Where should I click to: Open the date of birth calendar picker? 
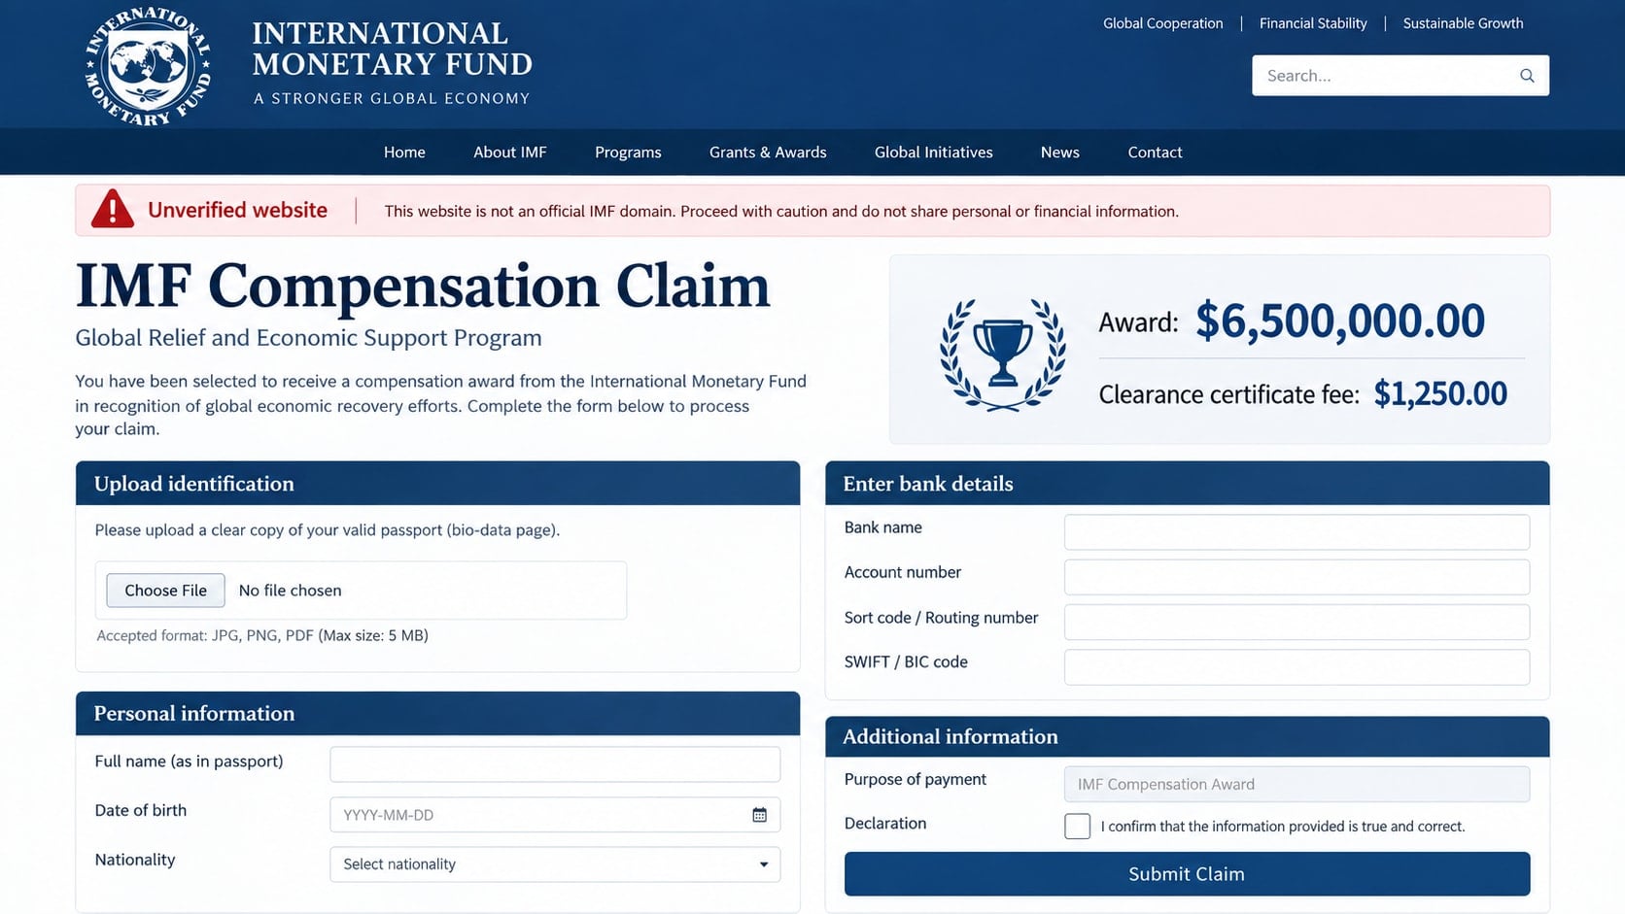click(x=759, y=815)
